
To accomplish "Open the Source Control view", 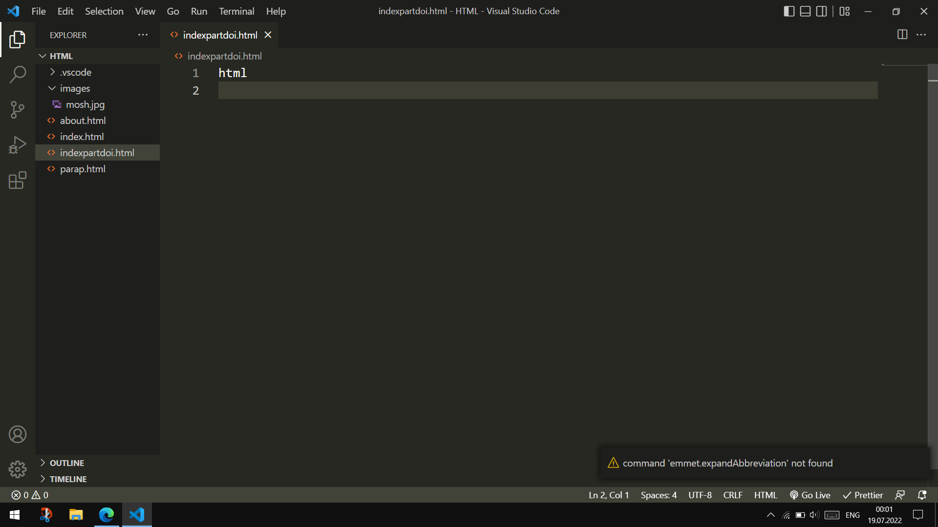I will click(x=18, y=109).
